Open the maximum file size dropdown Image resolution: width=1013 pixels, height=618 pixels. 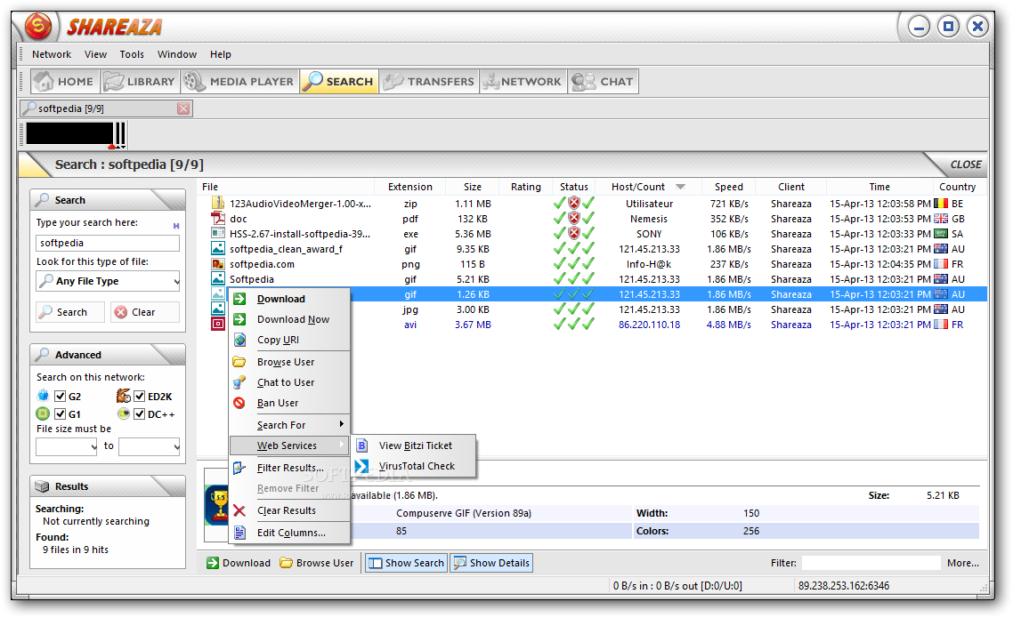click(150, 446)
